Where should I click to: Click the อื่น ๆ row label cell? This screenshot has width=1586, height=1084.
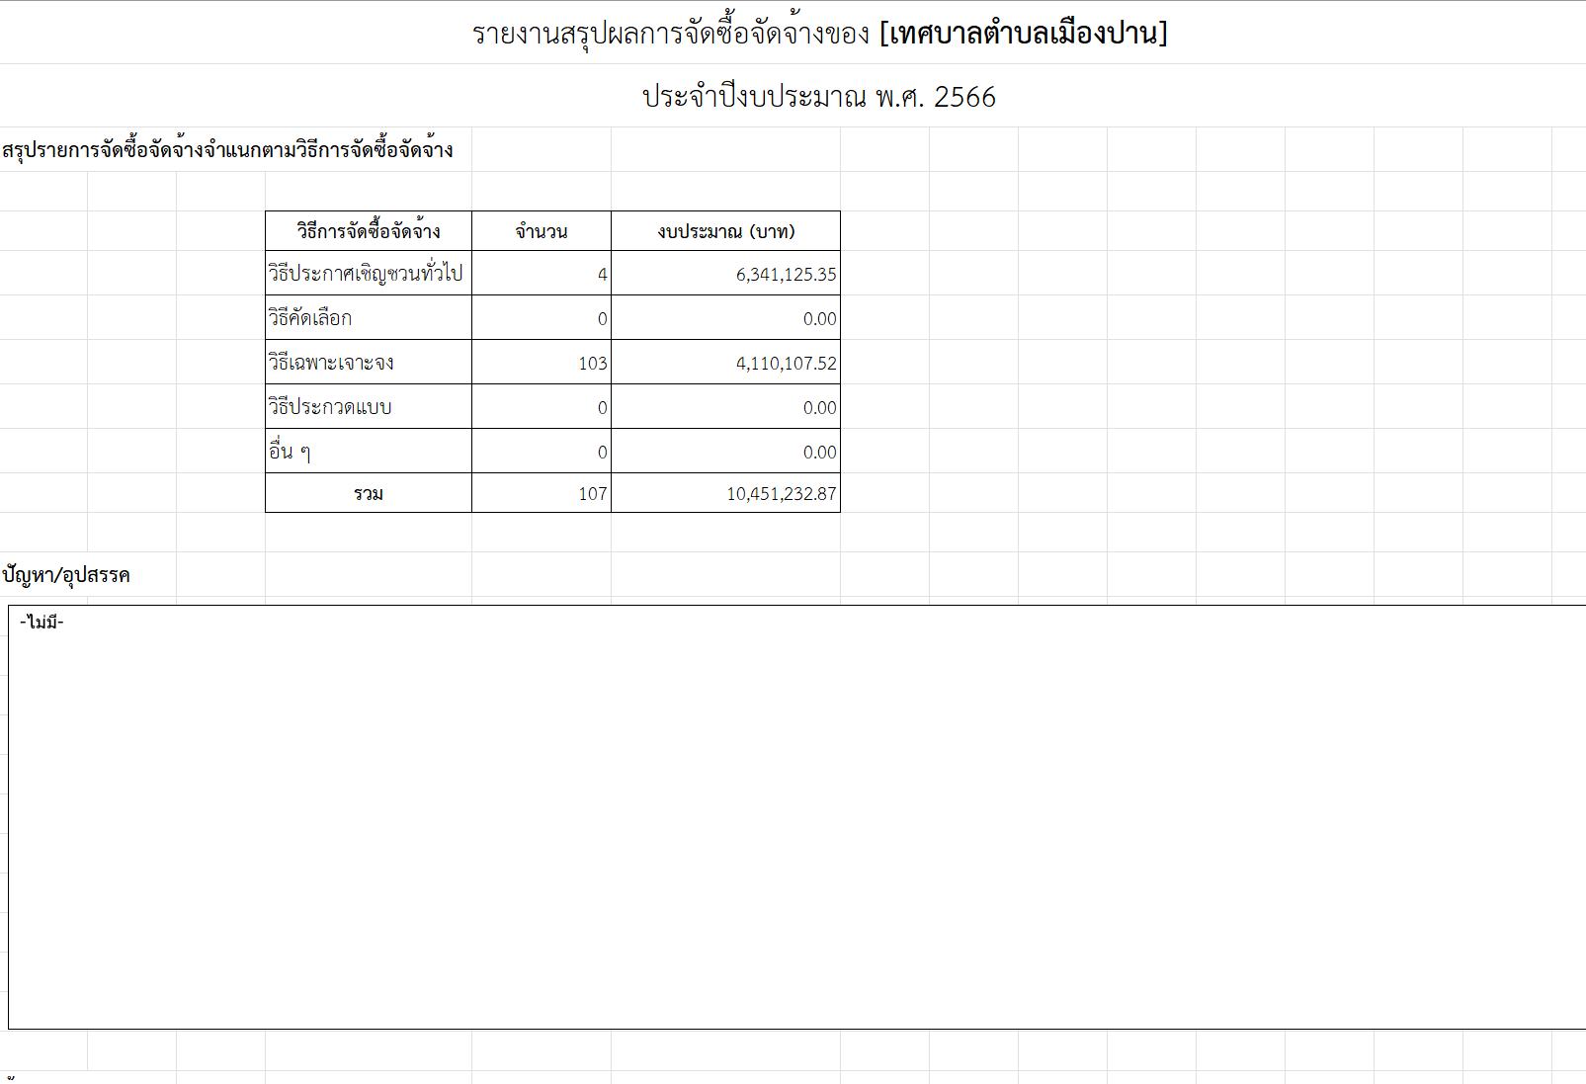click(x=290, y=452)
